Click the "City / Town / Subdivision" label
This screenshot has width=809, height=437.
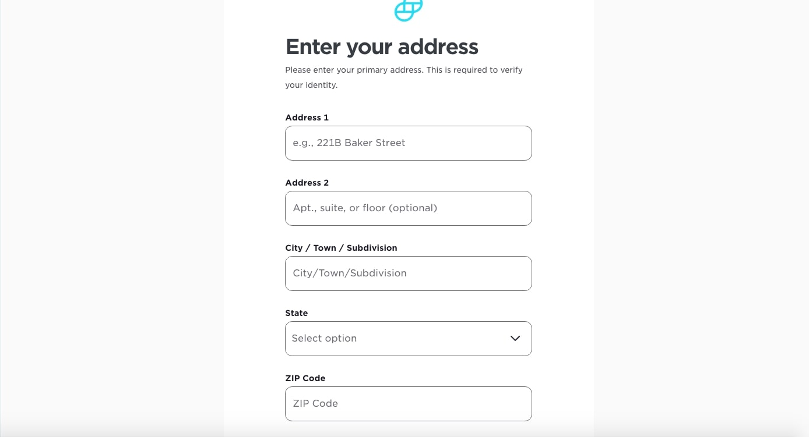click(341, 248)
